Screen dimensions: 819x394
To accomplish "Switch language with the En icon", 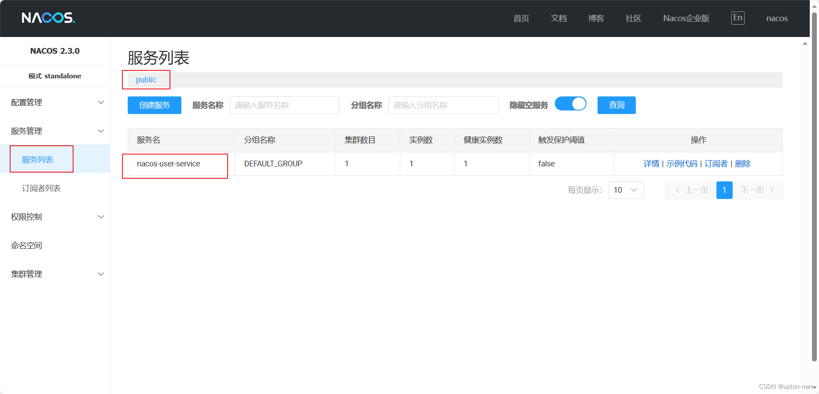I will point(738,18).
